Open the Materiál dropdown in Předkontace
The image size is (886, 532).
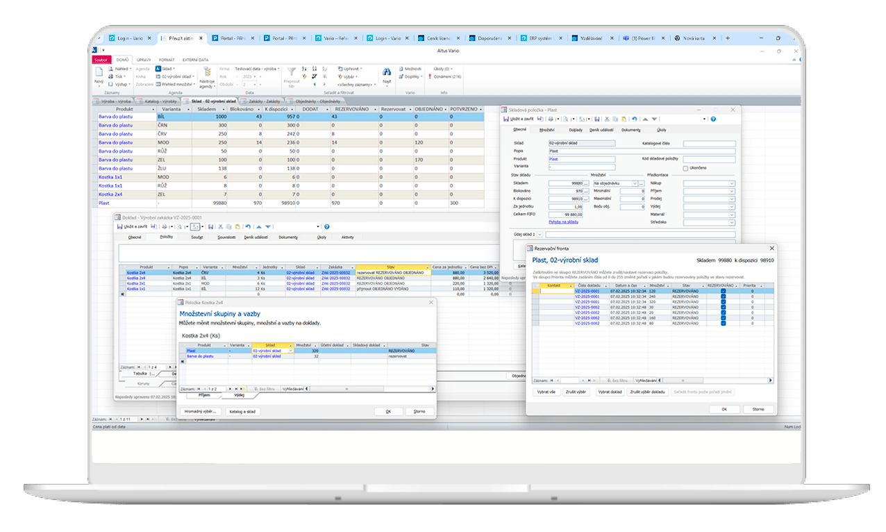(x=731, y=215)
